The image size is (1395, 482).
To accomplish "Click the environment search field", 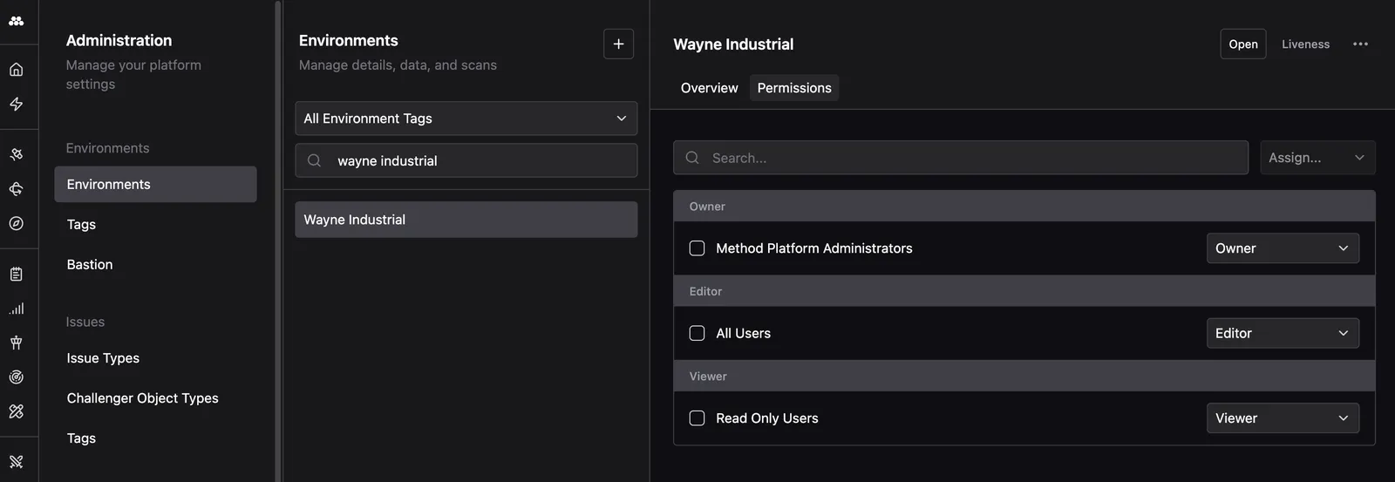I will coord(466,160).
